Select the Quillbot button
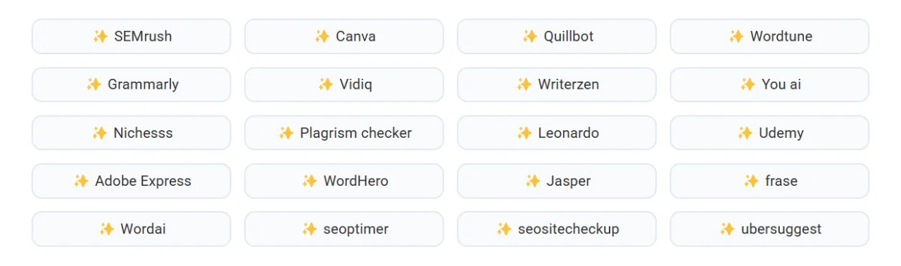 click(557, 36)
